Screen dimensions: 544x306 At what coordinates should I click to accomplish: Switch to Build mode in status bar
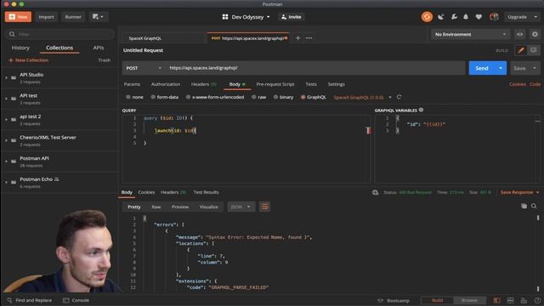(x=437, y=300)
